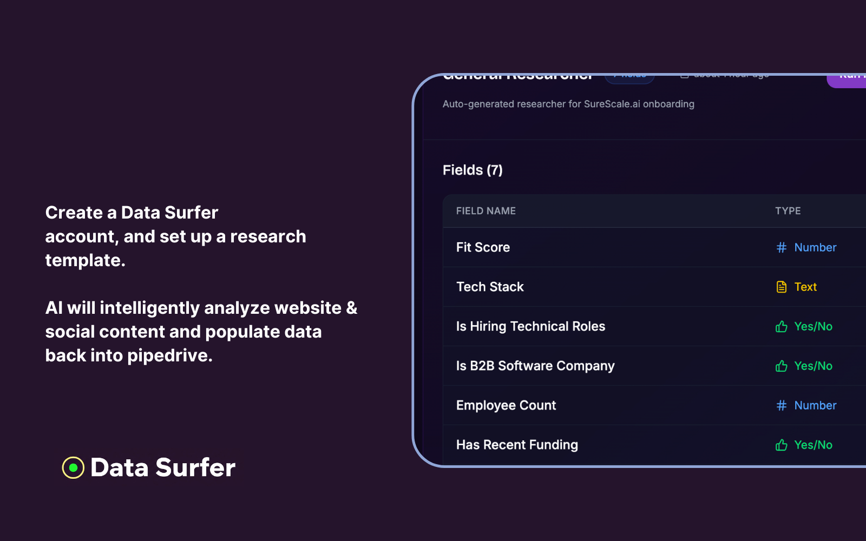Select the Is Hiring Technical Roles field
This screenshot has width=866, height=541.
pos(530,327)
